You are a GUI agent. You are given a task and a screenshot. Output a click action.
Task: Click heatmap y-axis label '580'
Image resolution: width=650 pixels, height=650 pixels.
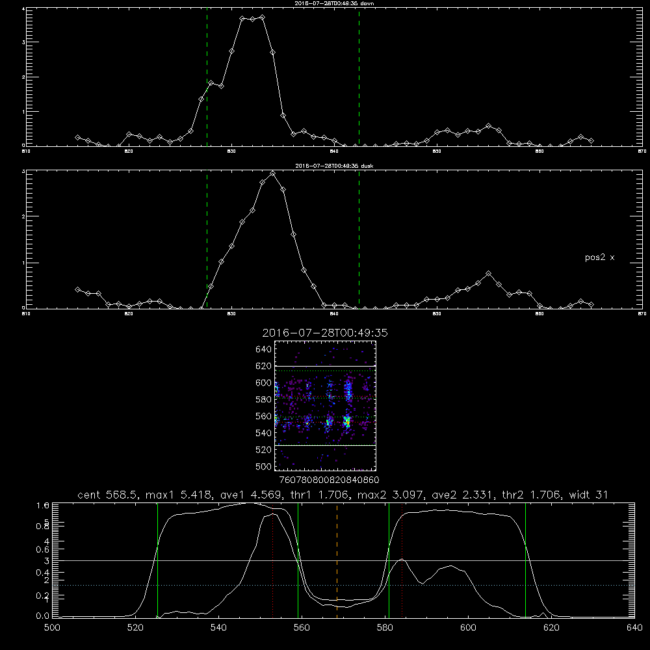[x=264, y=400]
